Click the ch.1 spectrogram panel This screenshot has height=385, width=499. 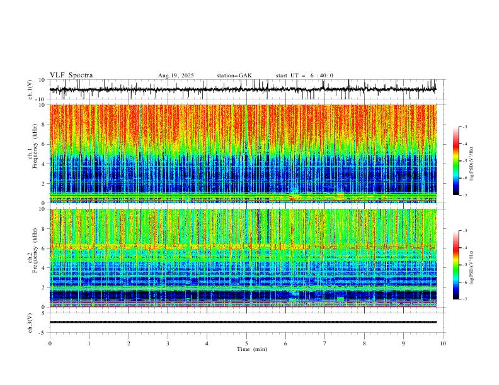243,153
